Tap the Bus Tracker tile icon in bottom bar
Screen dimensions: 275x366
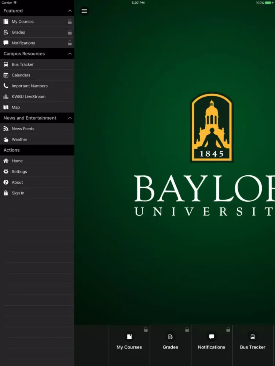click(253, 337)
